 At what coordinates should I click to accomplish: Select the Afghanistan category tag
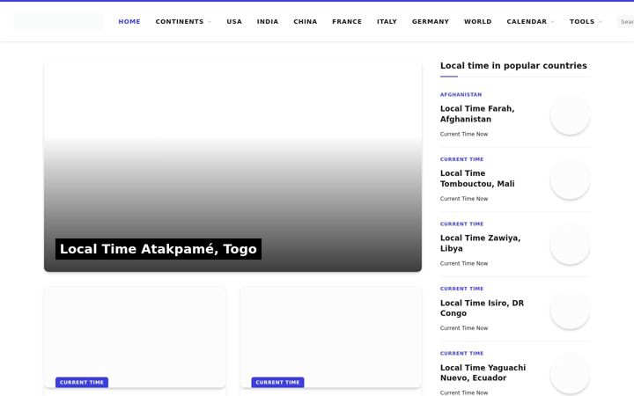coord(461,94)
